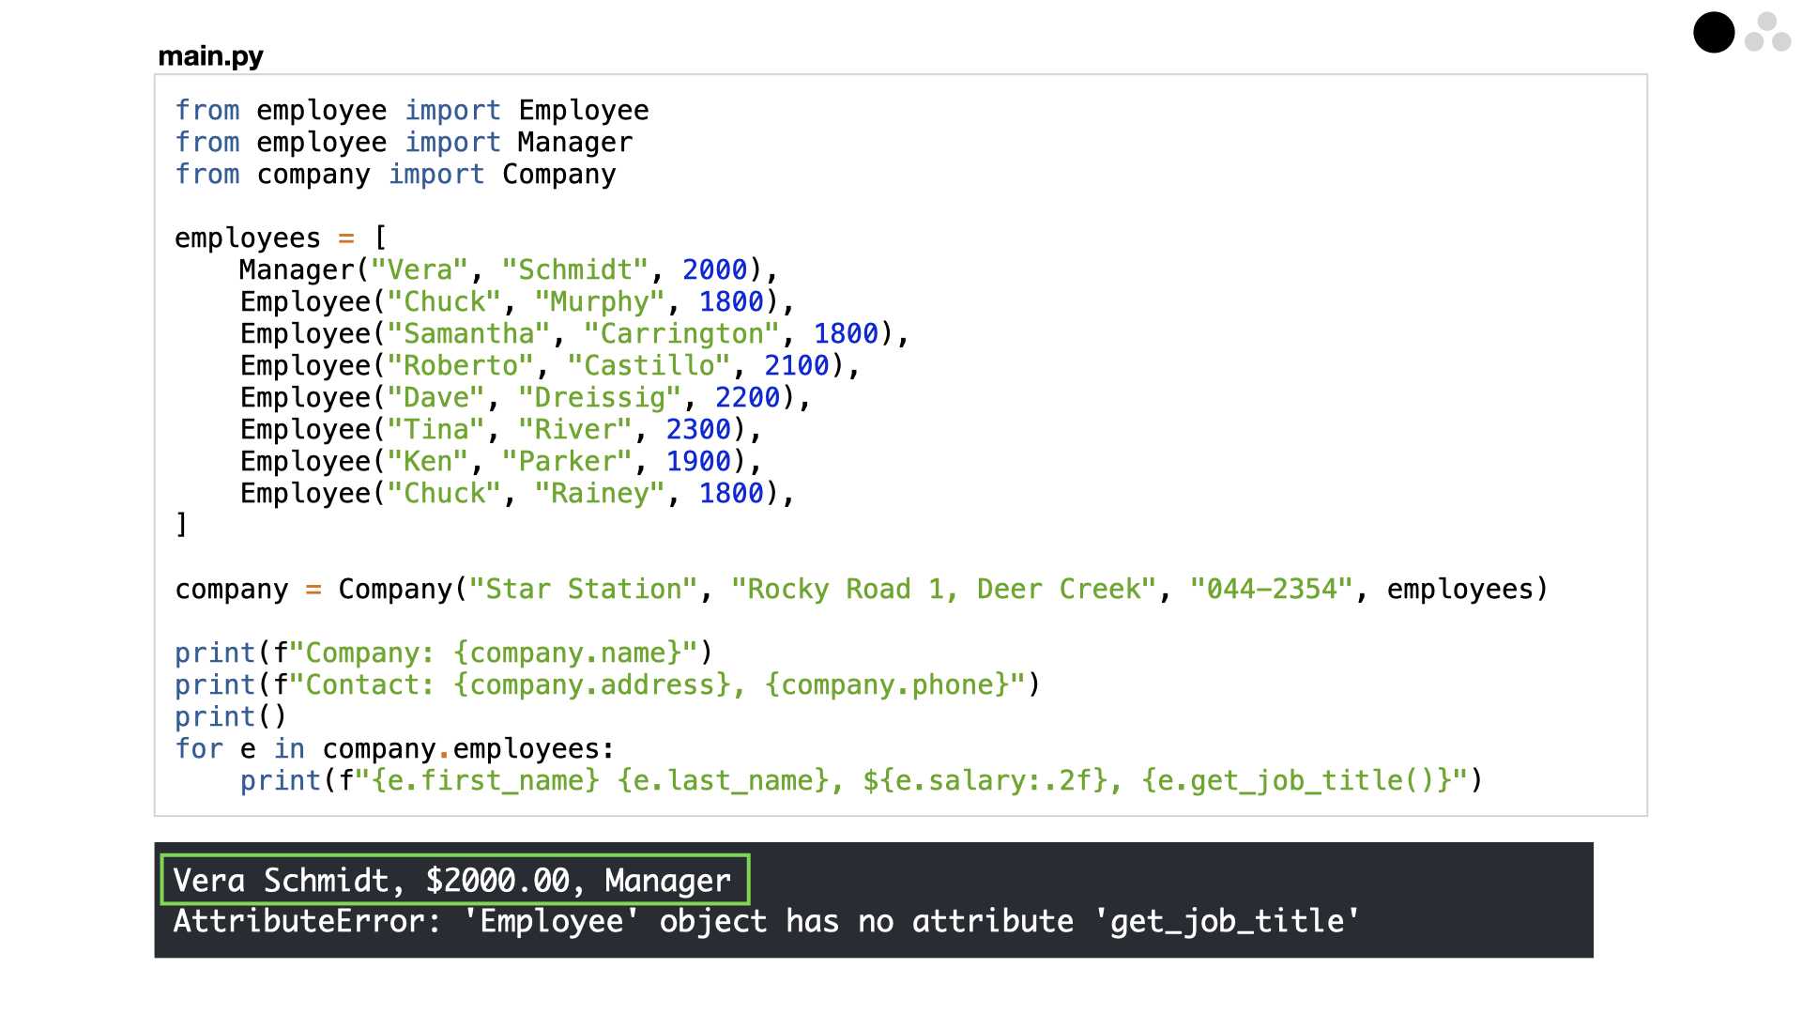Image resolution: width=1802 pixels, height=1014 pixels.
Task: Click the closing bracket of employees list
Action: point(182,526)
